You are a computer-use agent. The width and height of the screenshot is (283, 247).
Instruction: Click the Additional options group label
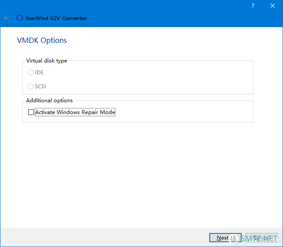tap(49, 101)
